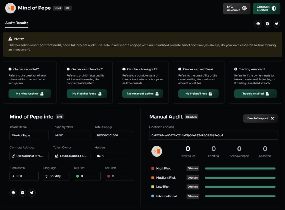Click the Acknowledged count

click(239, 149)
